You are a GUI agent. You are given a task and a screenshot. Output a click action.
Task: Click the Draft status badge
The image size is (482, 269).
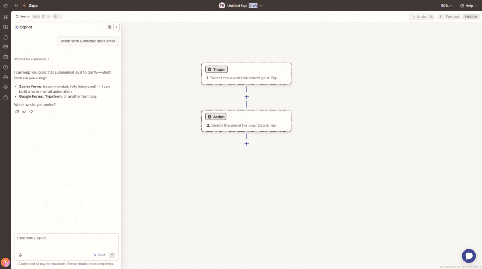tap(253, 6)
